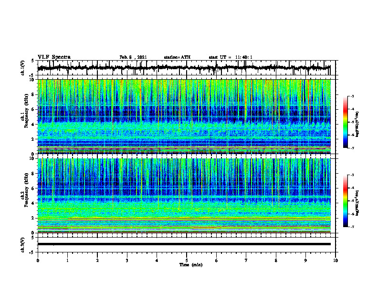Click the time axis tick label "7"
The image size is (378, 292).
point(246,261)
